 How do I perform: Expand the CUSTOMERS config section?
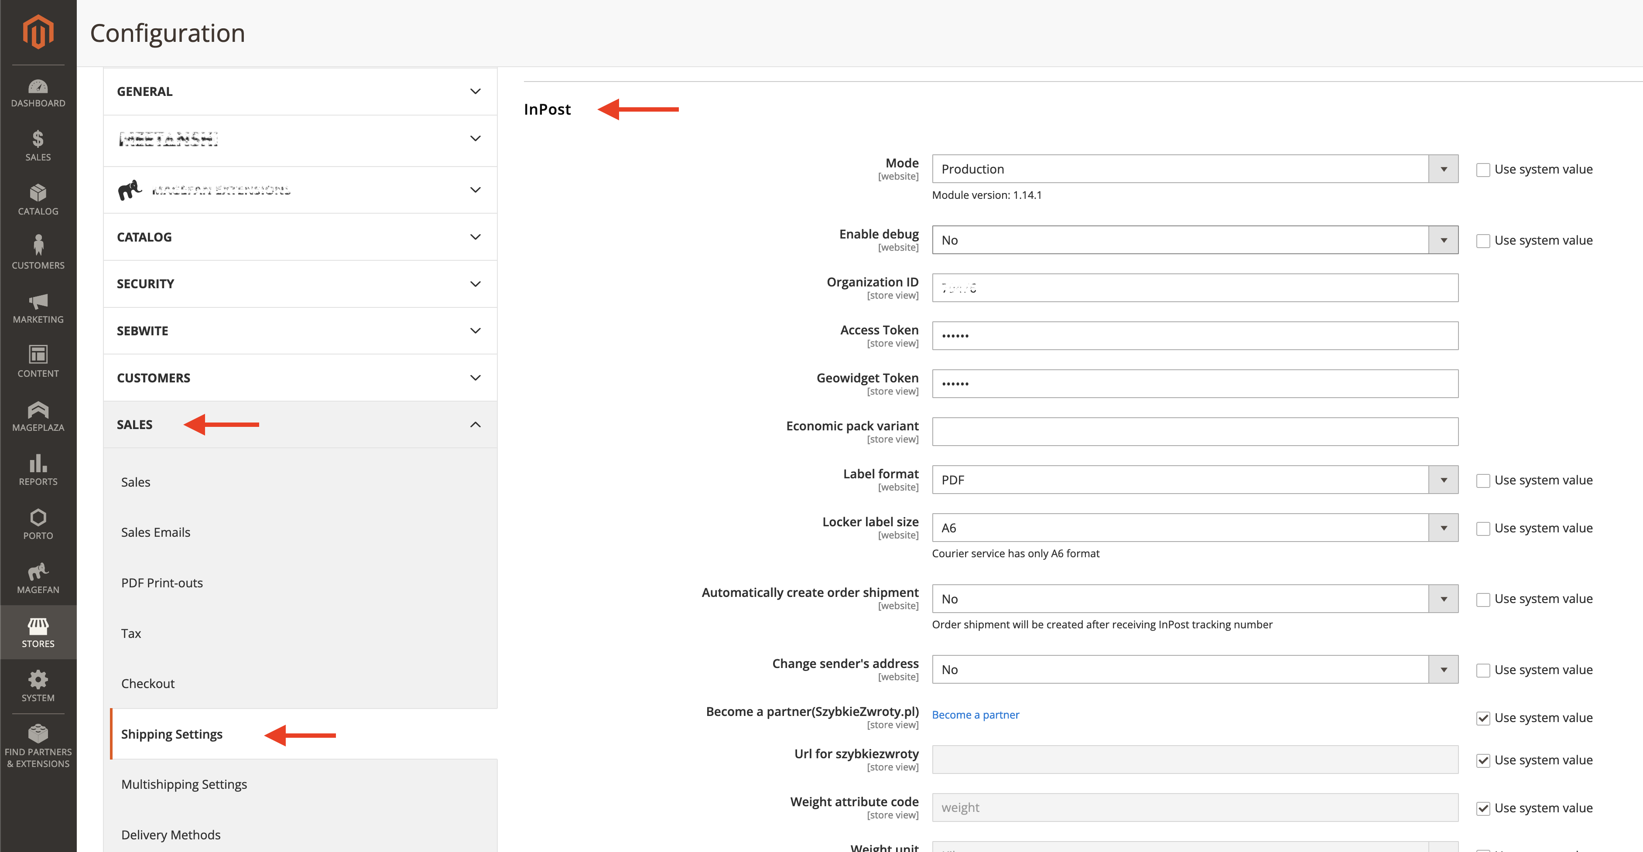[300, 378]
